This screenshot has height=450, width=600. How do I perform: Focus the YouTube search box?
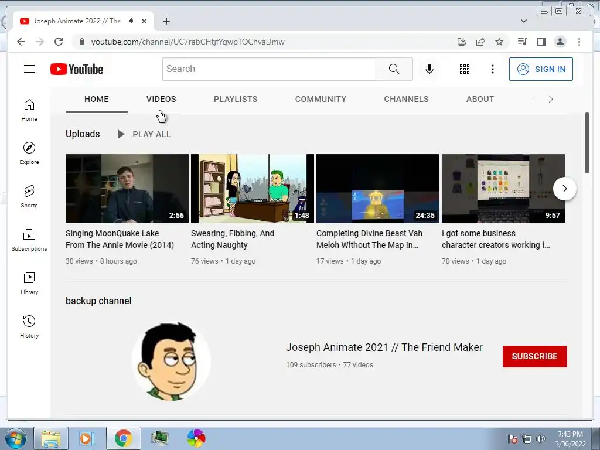[269, 69]
